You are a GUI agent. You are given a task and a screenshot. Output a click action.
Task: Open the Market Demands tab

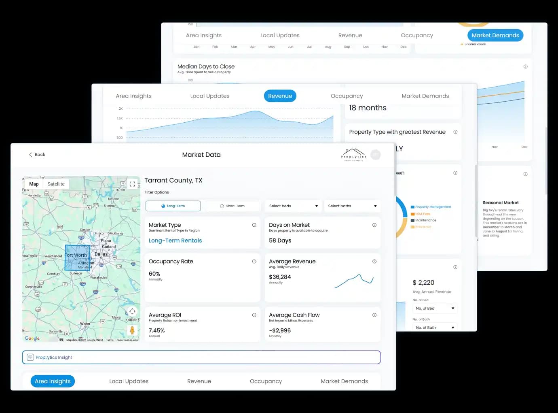(x=344, y=381)
